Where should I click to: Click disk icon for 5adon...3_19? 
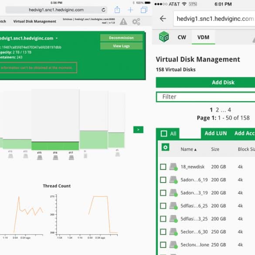pyautogui.click(x=173, y=193)
